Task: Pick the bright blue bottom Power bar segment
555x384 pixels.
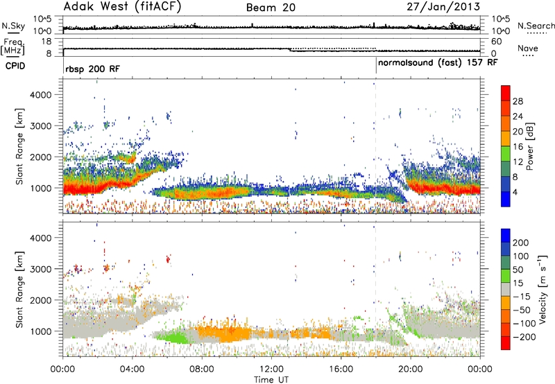Action: click(506, 200)
